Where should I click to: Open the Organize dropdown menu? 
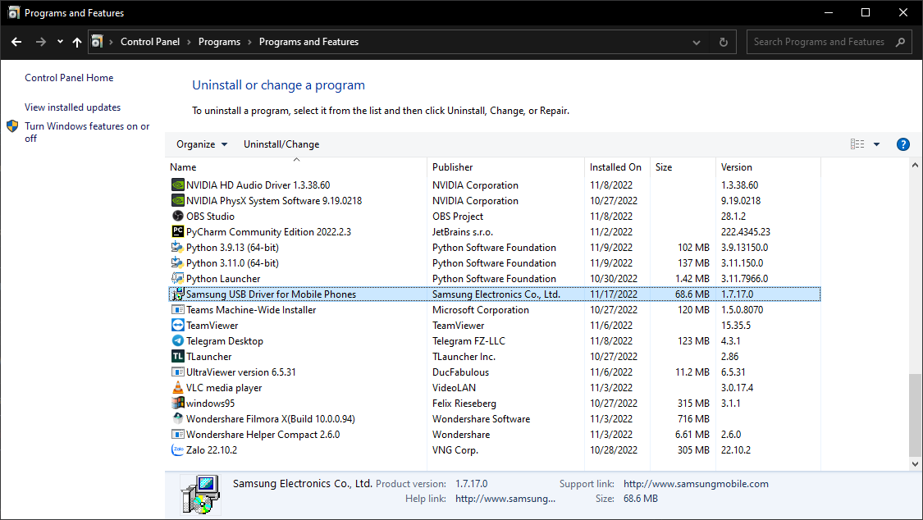(202, 144)
